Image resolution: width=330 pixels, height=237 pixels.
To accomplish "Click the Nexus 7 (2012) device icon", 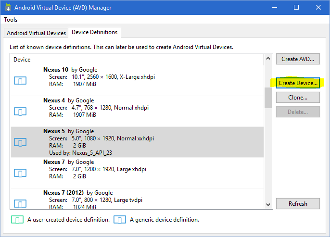I will click(x=20, y=203).
